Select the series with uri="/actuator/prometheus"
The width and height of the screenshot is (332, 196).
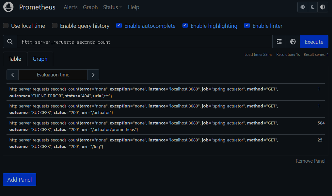pos(166,126)
